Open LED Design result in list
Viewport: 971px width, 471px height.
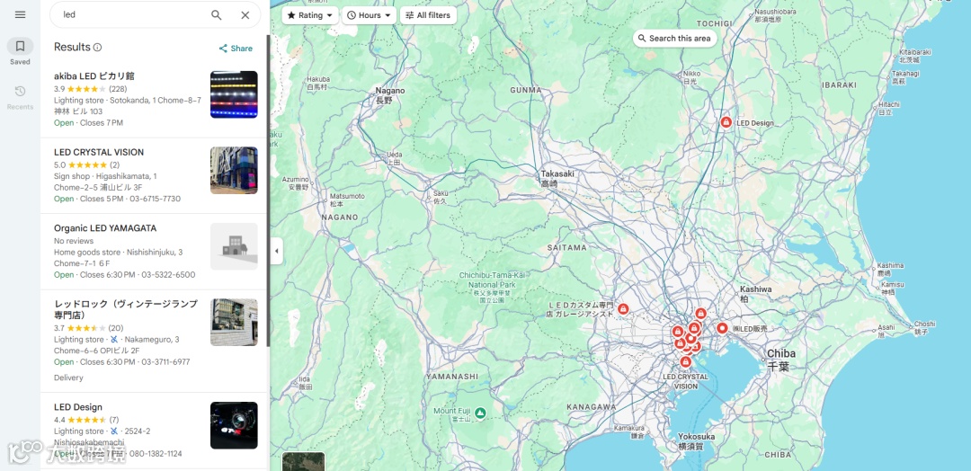point(155,431)
